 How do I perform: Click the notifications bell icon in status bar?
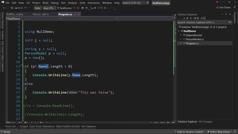point(235,131)
